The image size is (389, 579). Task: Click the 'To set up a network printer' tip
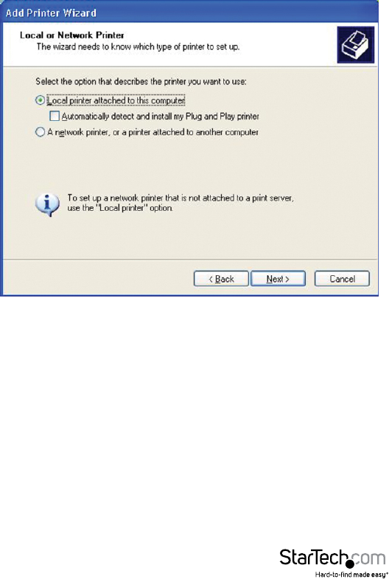click(181, 198)
